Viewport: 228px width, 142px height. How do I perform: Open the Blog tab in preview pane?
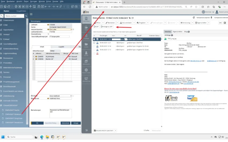187,32
